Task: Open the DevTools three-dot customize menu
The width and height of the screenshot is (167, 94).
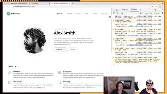Action: pos(159,10)
